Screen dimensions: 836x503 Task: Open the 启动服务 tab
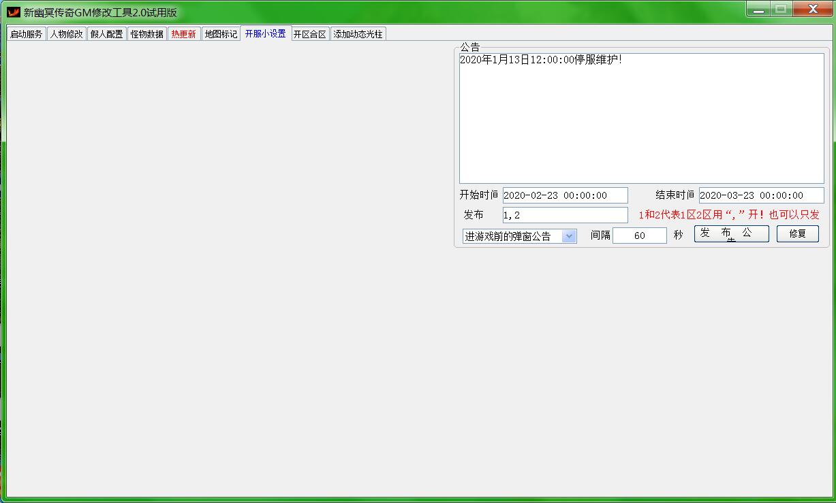click(x=27, y=34)
